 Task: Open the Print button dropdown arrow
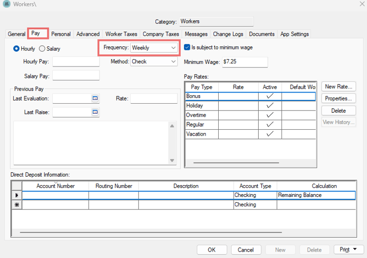click(x=355, y=249)
